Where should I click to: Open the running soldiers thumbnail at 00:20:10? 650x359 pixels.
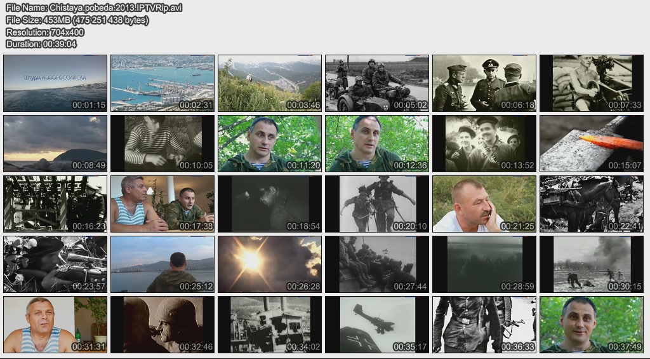tap(377, 204)
